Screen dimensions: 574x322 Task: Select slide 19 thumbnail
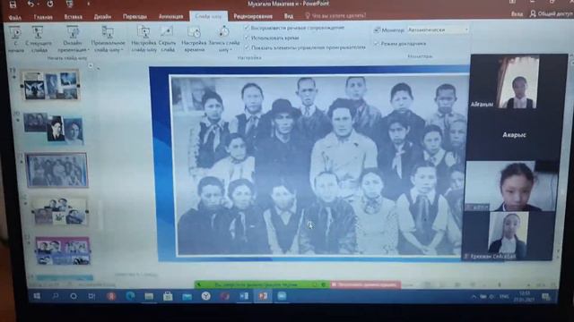50,86
